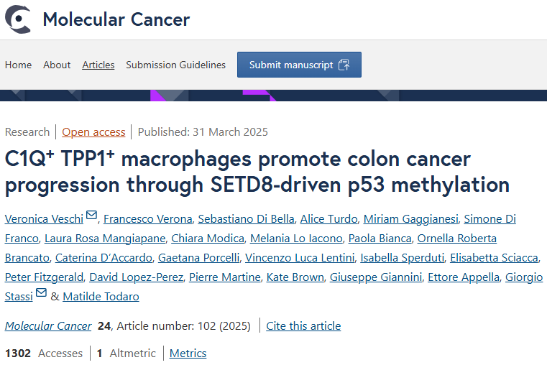Go to the Articles section
Viewport: 547px width, 365px height.
(x=98, y=65)
